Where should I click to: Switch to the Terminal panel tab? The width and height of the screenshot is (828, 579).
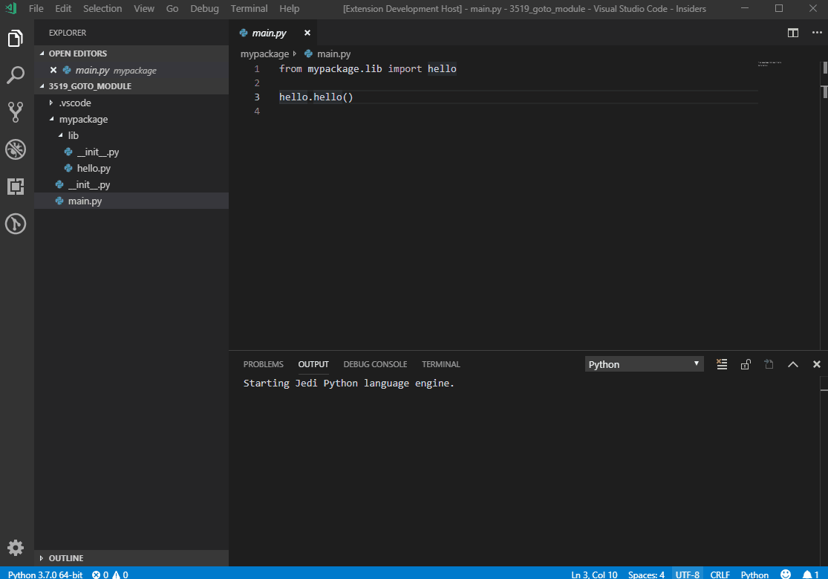[x=441, y=364]
